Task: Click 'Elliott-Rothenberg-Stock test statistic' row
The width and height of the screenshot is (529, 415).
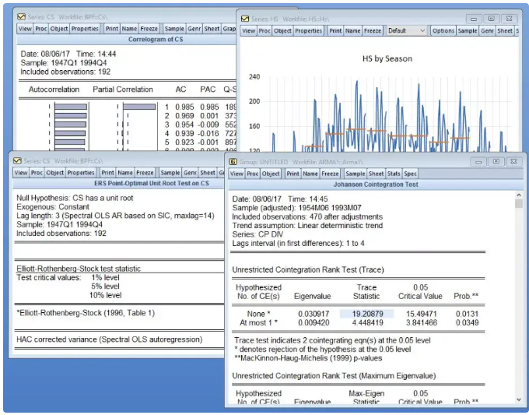Action: tap(79, 269)
